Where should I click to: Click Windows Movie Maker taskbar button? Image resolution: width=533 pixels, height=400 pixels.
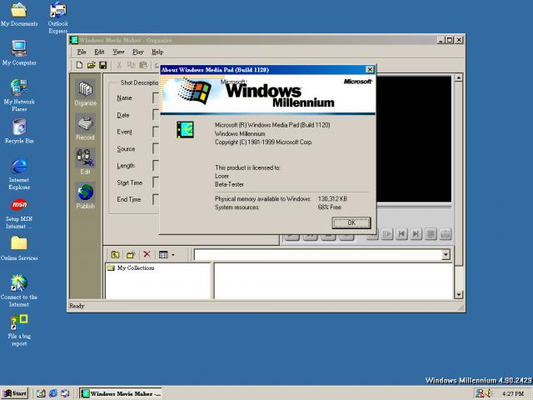coord(121,393)
